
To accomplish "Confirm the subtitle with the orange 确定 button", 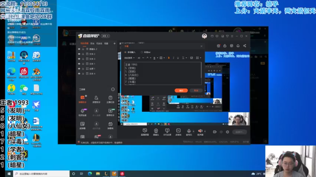I will [x=181, y=90].
